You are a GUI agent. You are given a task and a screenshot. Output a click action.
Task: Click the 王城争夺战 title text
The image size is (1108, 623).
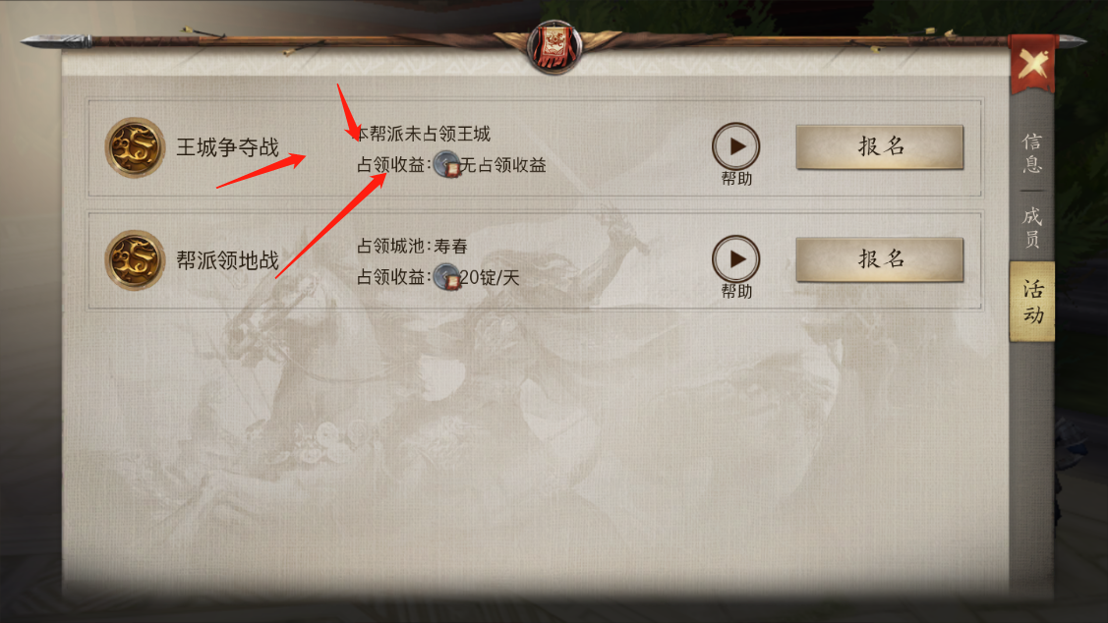pyautogui.click(x=227, y=147)
